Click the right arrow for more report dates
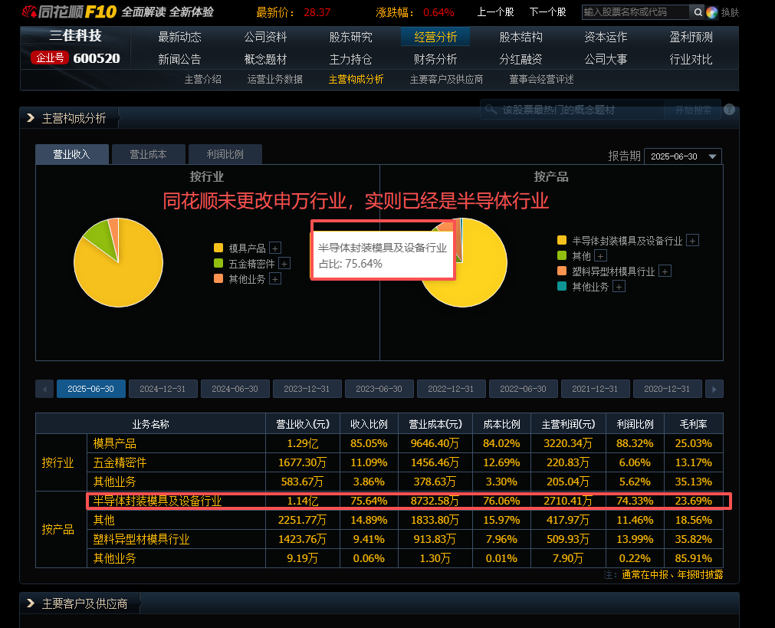This screenshot has width=775, height=628. click(x=714, y=389)
